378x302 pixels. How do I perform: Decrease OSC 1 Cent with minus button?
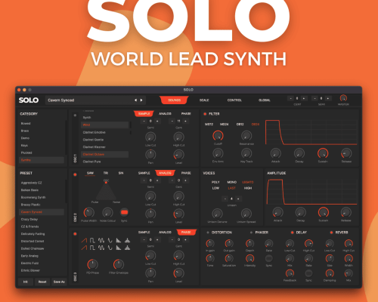(172, 121)
